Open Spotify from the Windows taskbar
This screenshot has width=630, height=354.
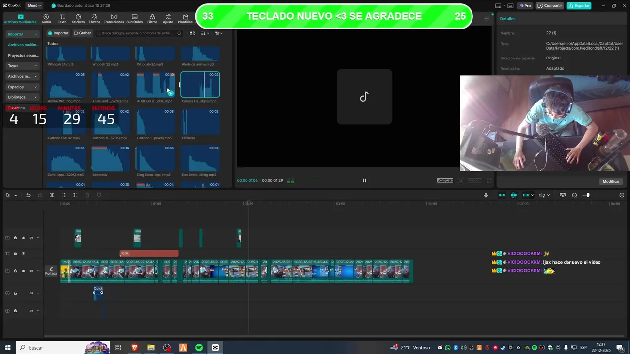(x=199, y=348)
